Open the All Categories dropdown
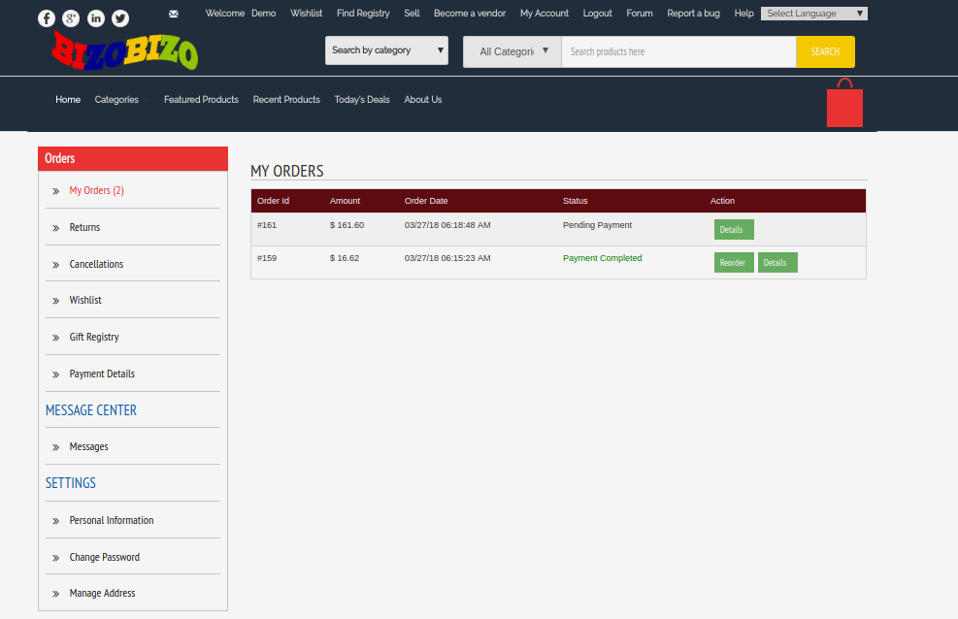Image resolution: width=958 pixels, height=619 pixels. point(512,51)
